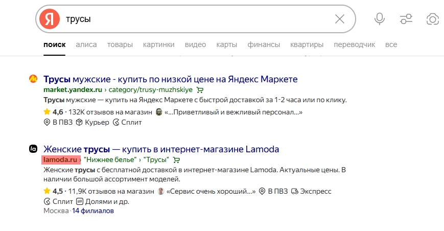Open the 'переводчик' tab

[354, 45]
